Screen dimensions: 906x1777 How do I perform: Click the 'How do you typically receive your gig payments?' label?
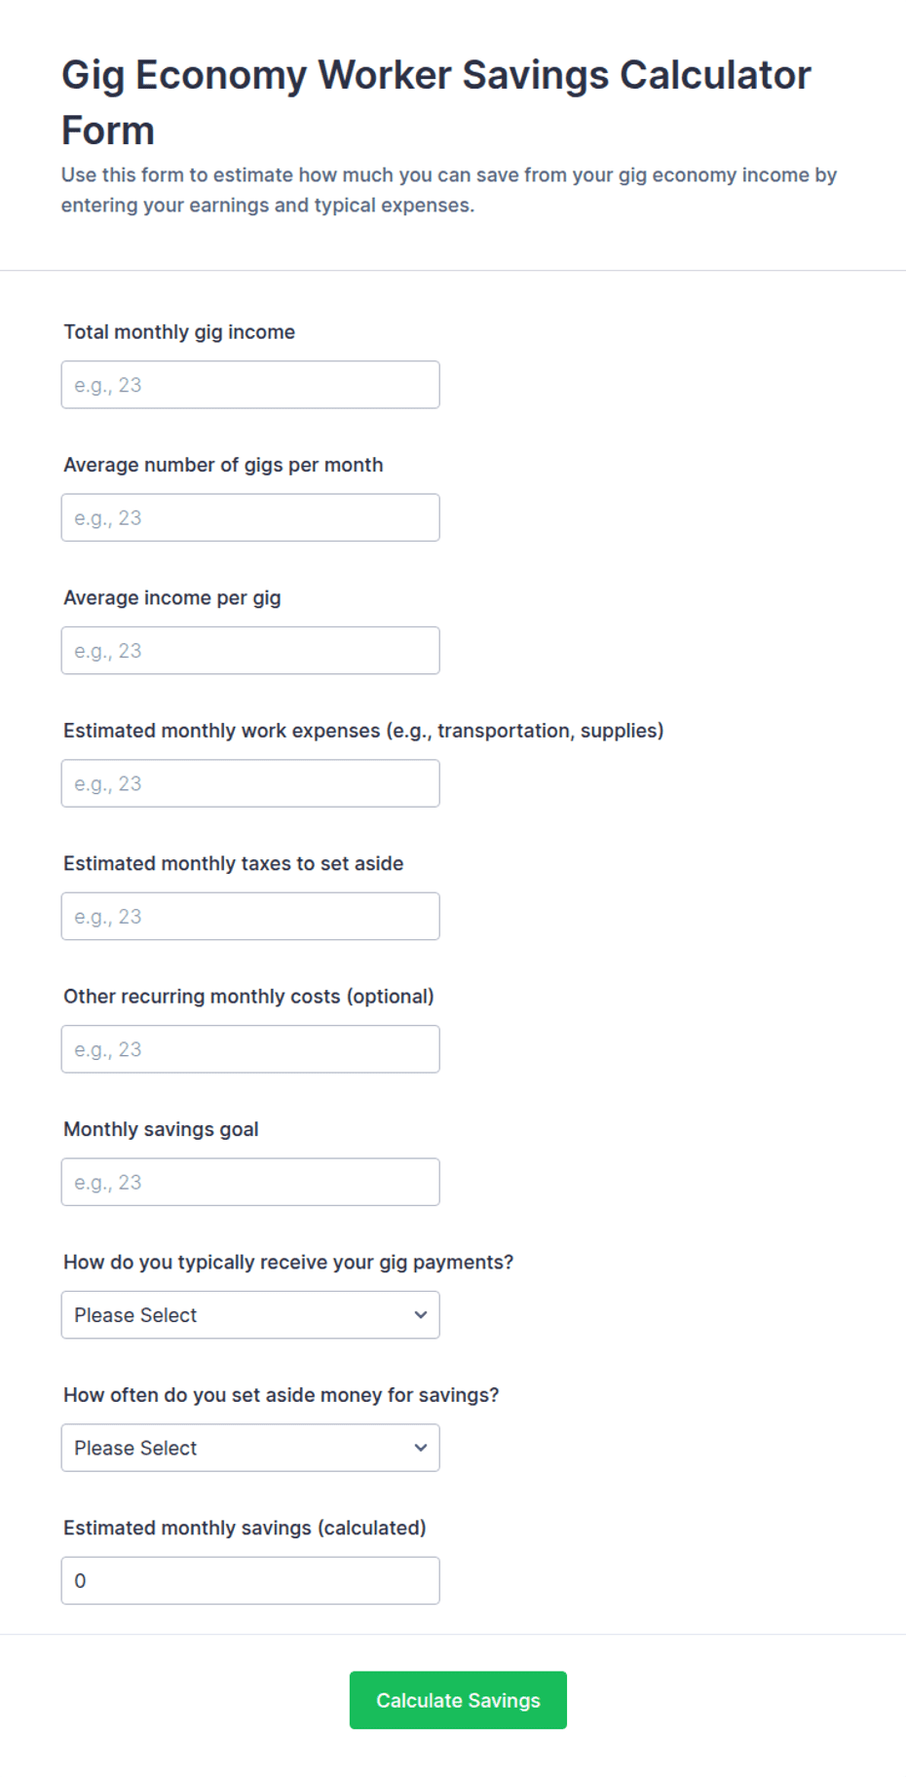288,1263
